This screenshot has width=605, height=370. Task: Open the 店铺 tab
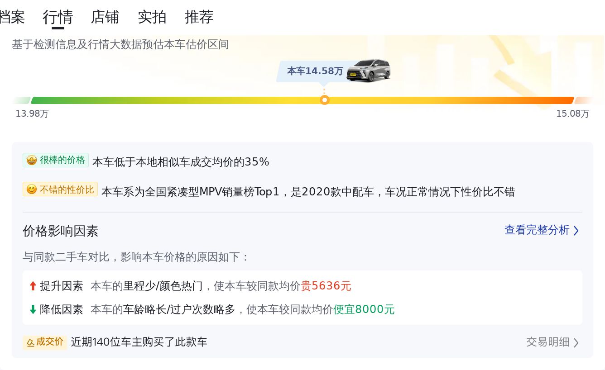105,17
